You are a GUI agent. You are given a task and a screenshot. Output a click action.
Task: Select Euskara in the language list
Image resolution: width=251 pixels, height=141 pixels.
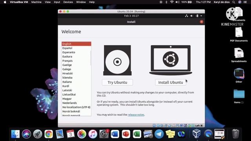[x=76, y=56]
